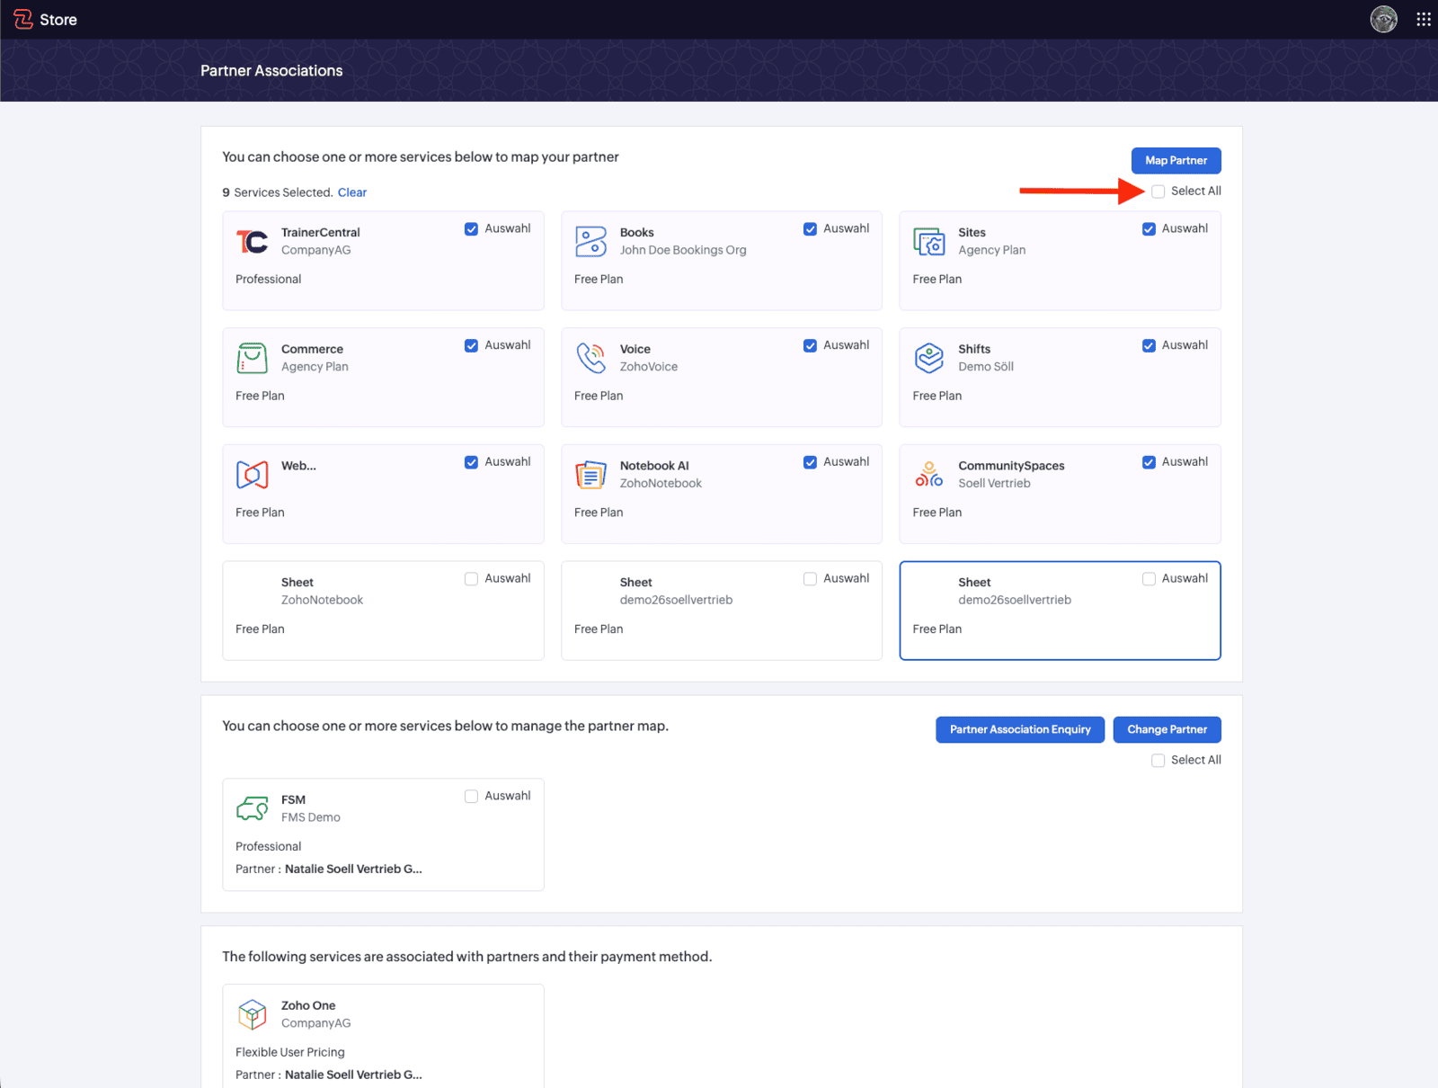The height and width of the screenshot is (1088, 1438).
Task: Click the Map Partner button
Action: (1176, 161)
